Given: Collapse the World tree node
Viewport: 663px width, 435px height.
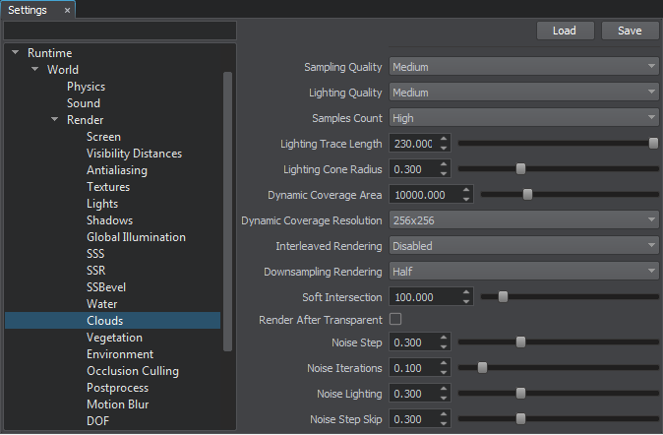Looking at the screenshot, I should (35, 70).
